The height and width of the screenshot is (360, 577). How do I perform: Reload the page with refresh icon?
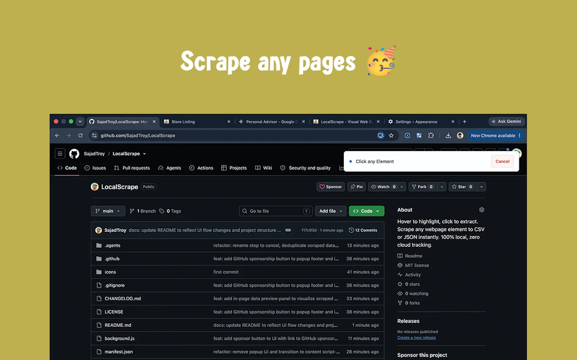pos(80,135)
